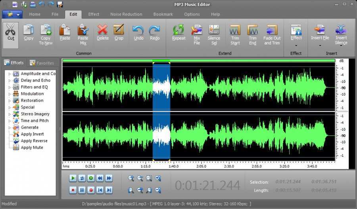Redo the last action
The image size is (357, 209).
pyautogui.click(x=155, y=32)
